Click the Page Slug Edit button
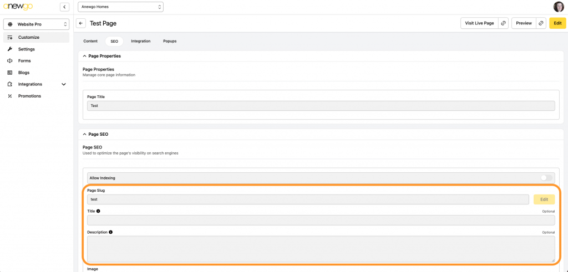Viewport: 568px width, 272px height. [544, 199]
